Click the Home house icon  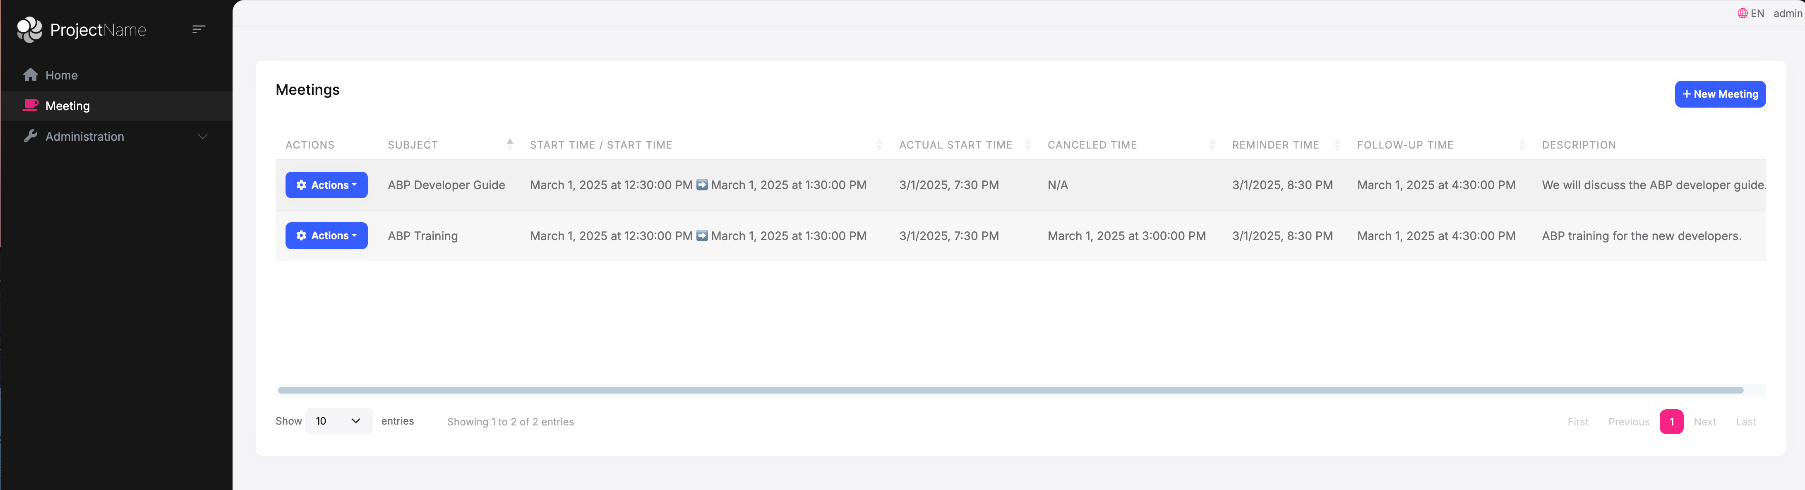pos(30,75)
